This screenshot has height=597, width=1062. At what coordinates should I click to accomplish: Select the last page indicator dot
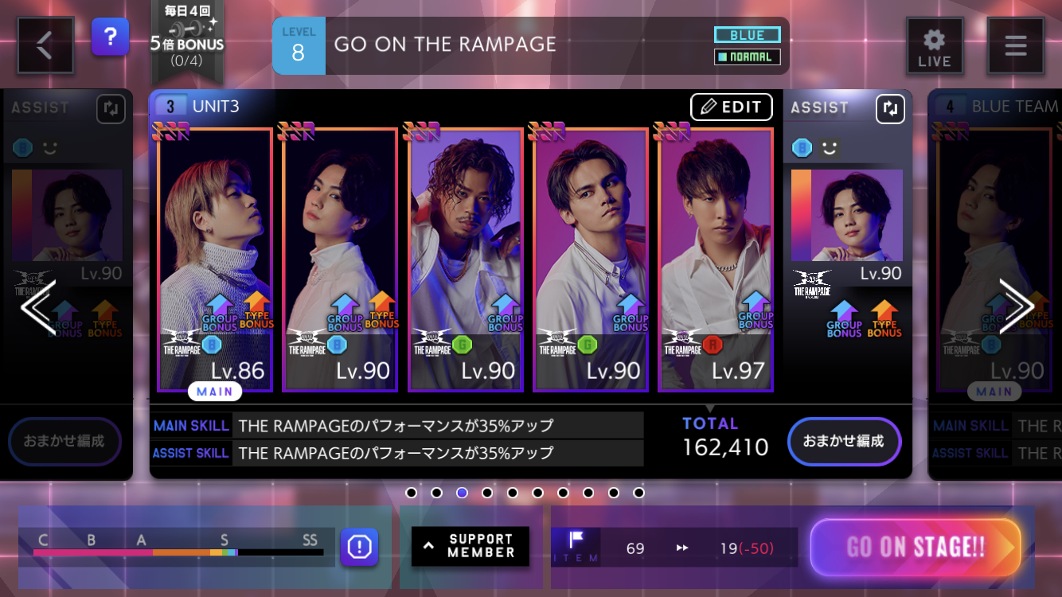point(638,493)
